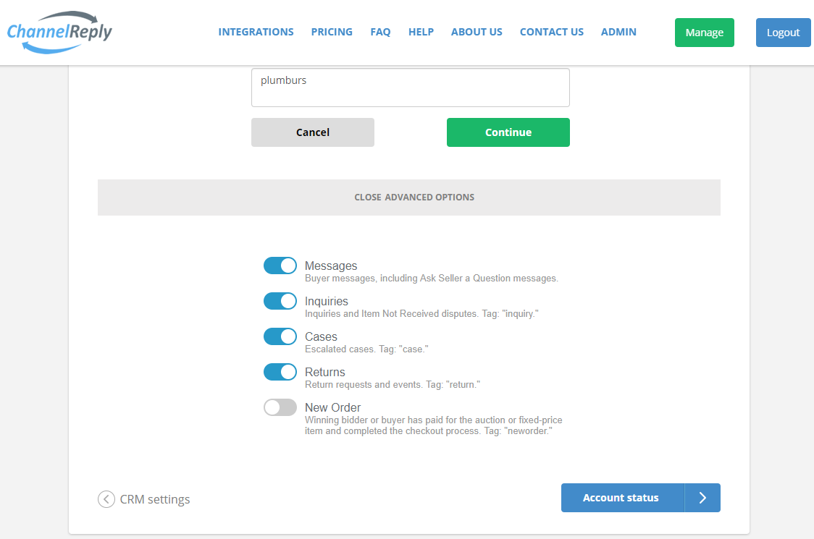Click the description starting "Inquiries and Item Not Received"
Screen dimensions: 814x539
(x=421, y=314)
